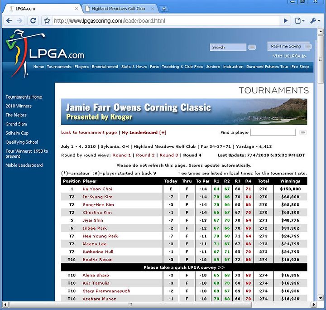Reload the page with the refresh icon
This screenshot has width=326, height=310.
[33, 20]
